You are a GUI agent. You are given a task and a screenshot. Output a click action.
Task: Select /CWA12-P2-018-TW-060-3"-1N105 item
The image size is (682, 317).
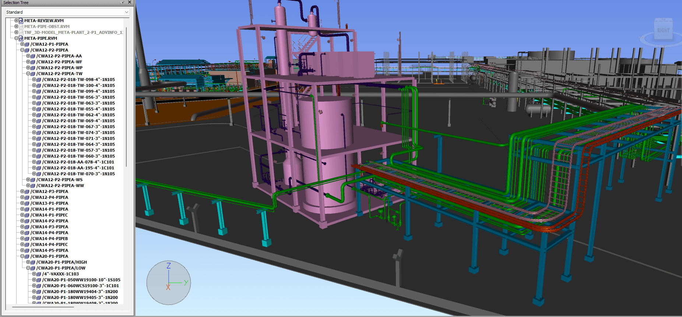[78, 156]
